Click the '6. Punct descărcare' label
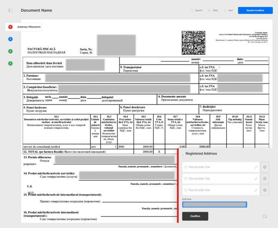This screenshot has width=278, height=228. [133, 108]
